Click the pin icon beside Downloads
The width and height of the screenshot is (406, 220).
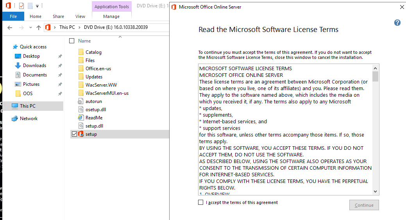[60, 66]
